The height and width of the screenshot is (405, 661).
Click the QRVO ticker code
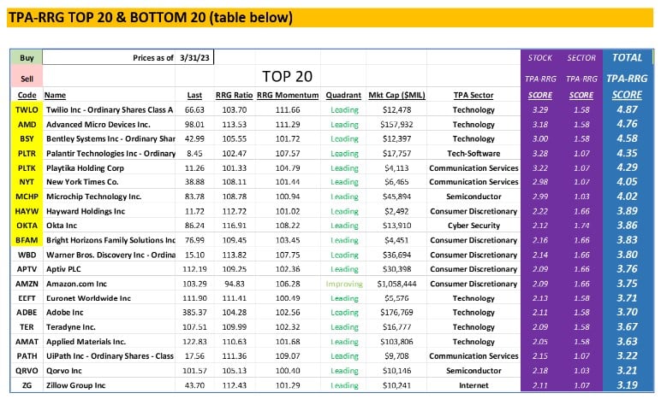[x=27, y=371]
